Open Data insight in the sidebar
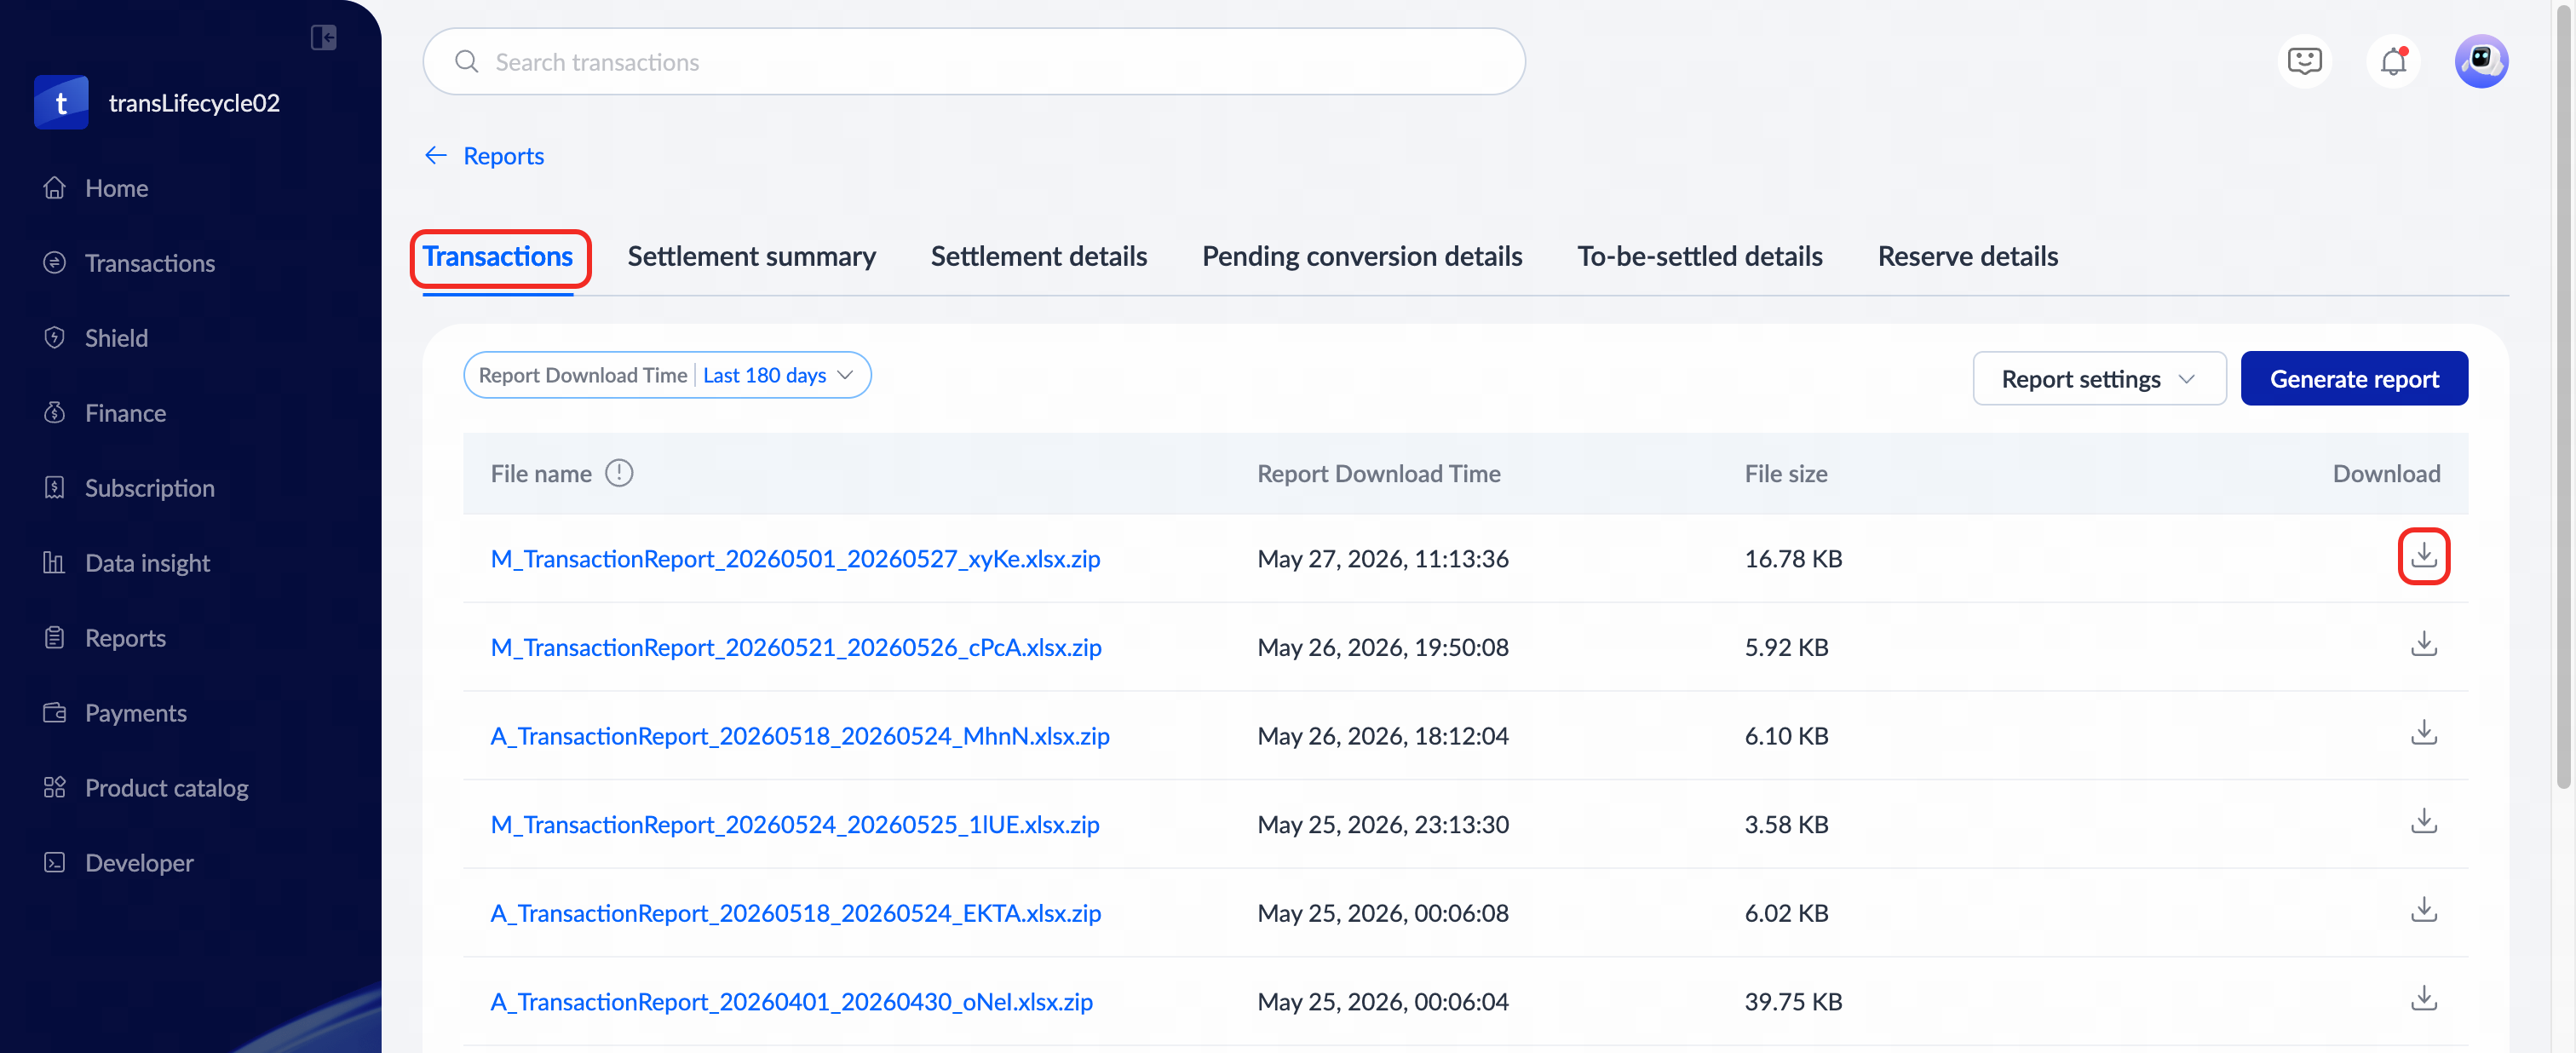 [148, 563]
